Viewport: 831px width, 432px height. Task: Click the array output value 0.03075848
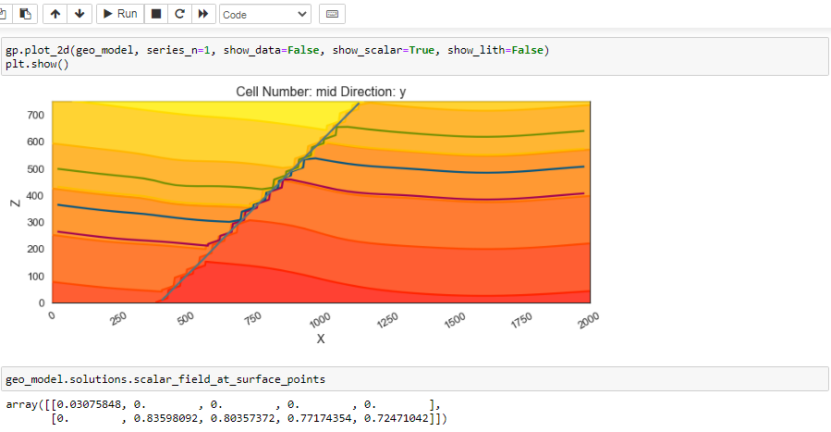coord(89,405)
